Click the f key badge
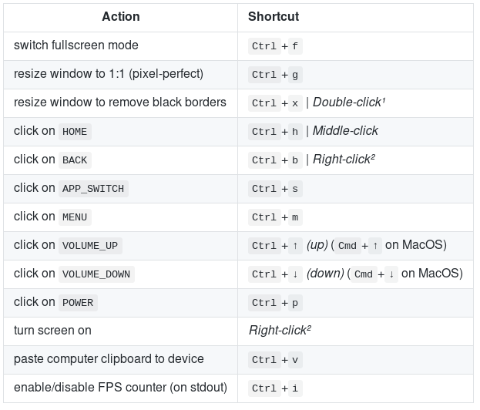This screenshot has height=410, width=480. (295, 46)
